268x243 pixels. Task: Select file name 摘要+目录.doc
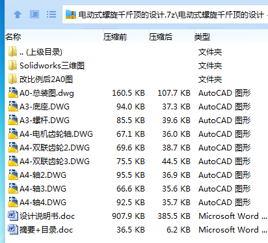pos(46,230)
